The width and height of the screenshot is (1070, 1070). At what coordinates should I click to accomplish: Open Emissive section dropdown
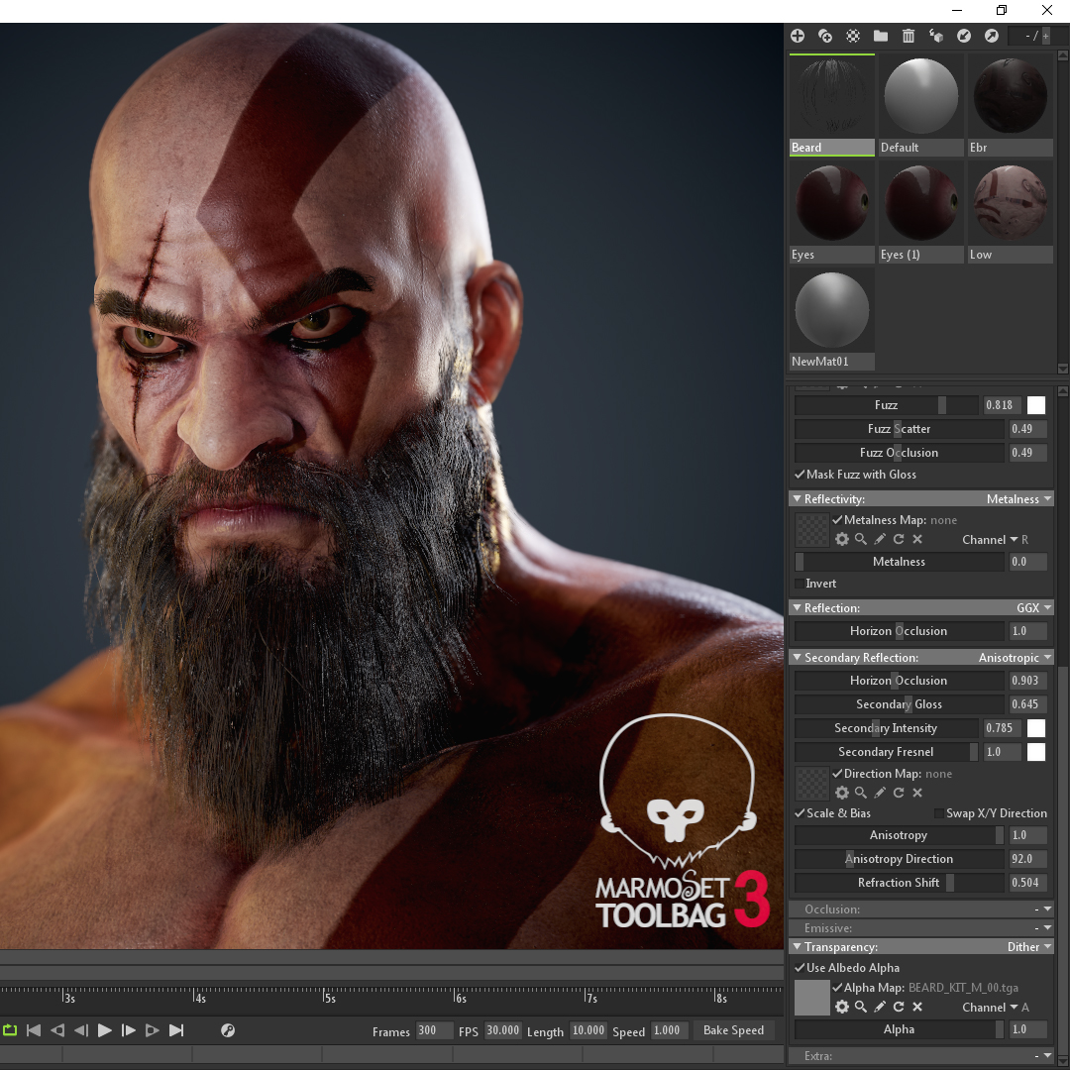coord(1043,928)
